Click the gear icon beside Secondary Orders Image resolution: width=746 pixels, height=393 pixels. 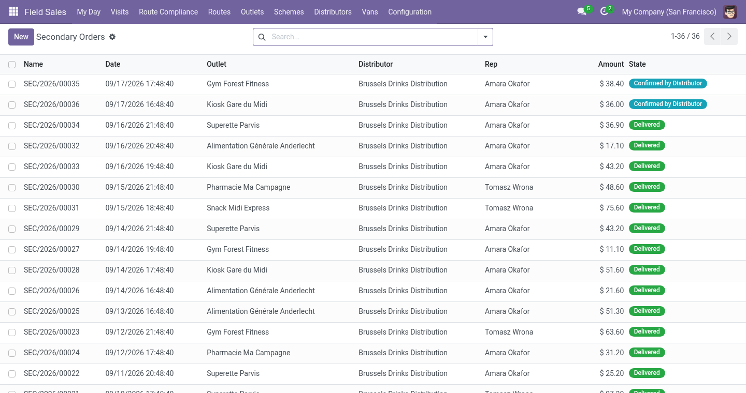click(112, 37)
